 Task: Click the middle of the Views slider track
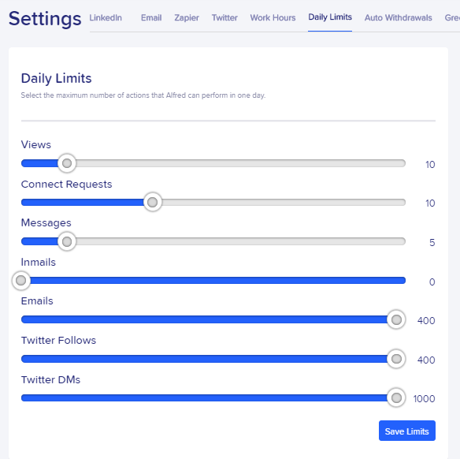point(213,163)
